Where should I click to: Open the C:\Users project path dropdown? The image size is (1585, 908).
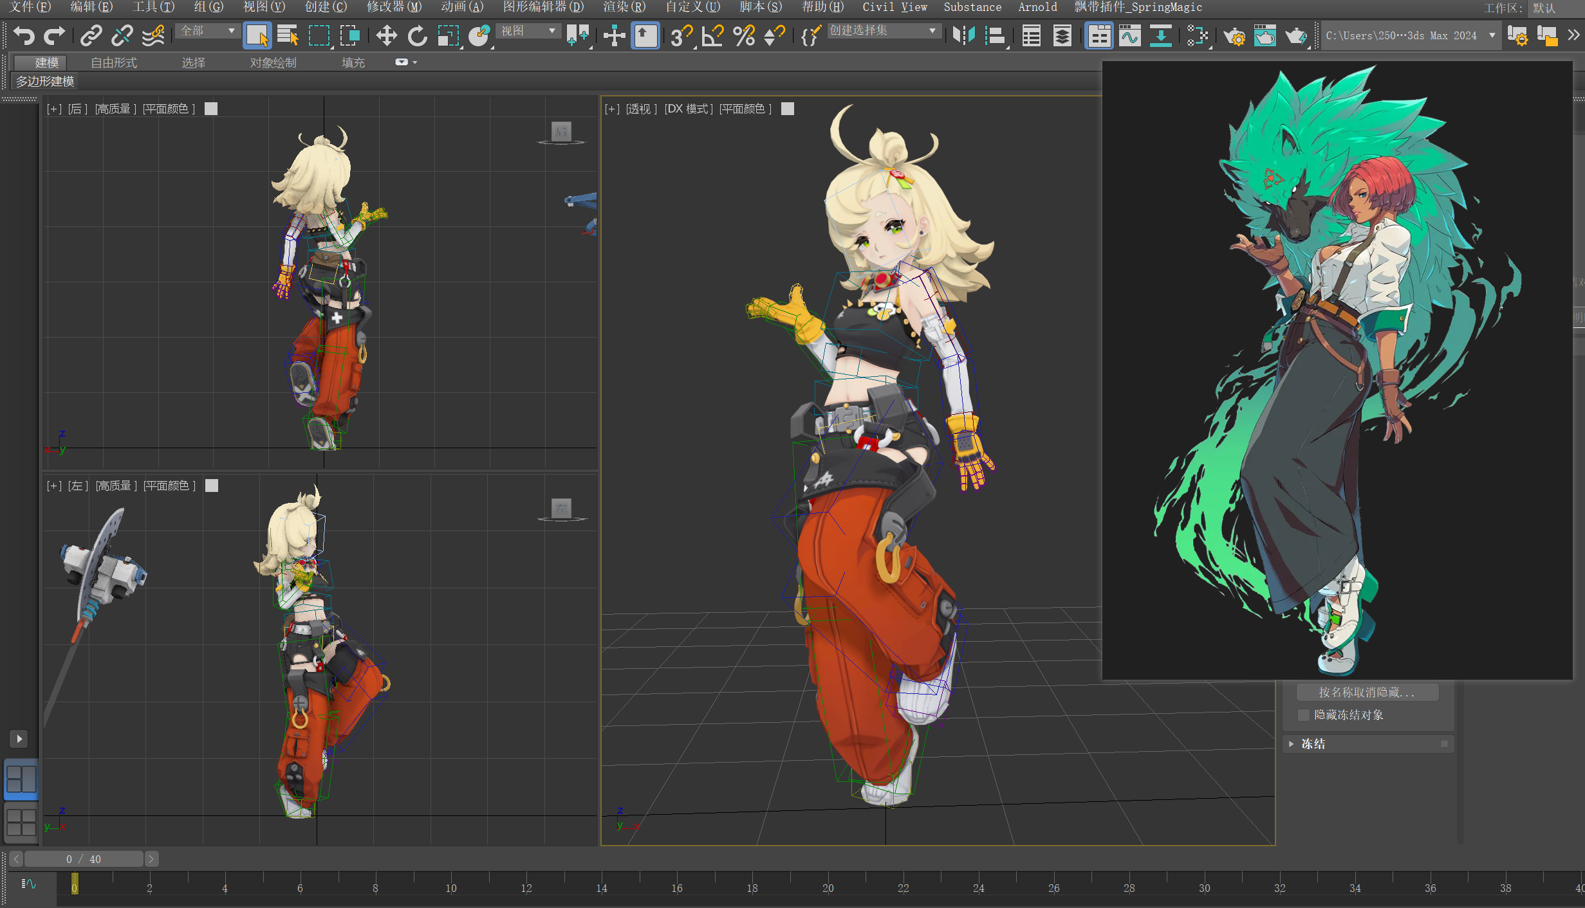tap(1410, 35)
